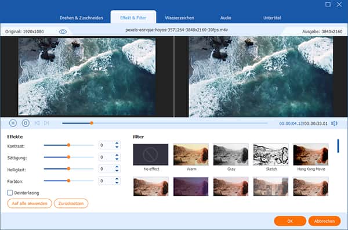Stop the video preview
This screenshot has width=348, height=230.
[26, 123]
